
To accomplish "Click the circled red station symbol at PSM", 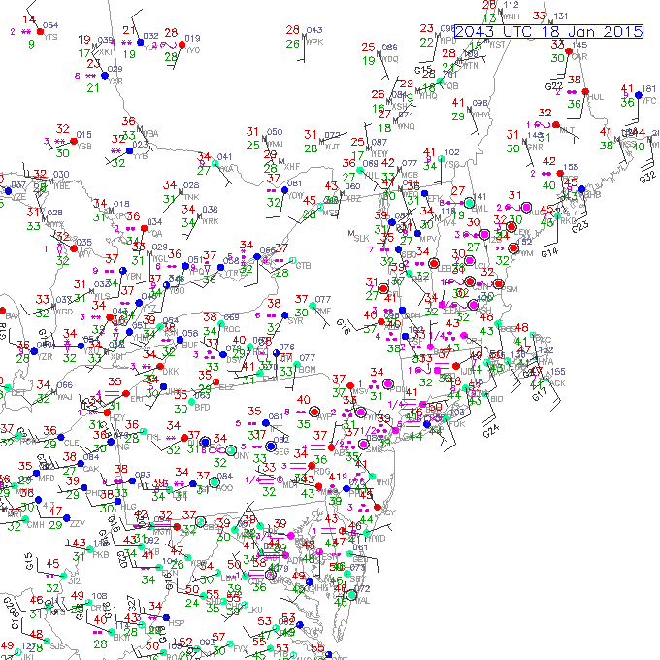I will 498,284.
